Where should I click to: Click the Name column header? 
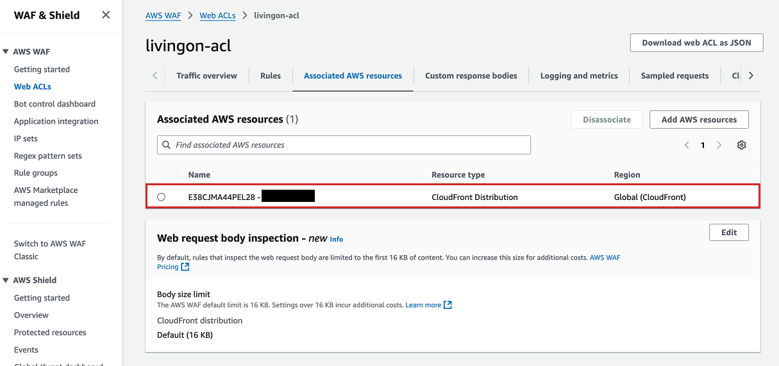(x=199, y=174)
